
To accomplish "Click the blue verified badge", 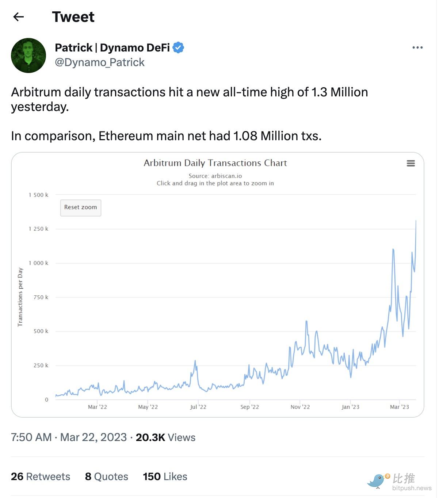I will tap(178, 47).
